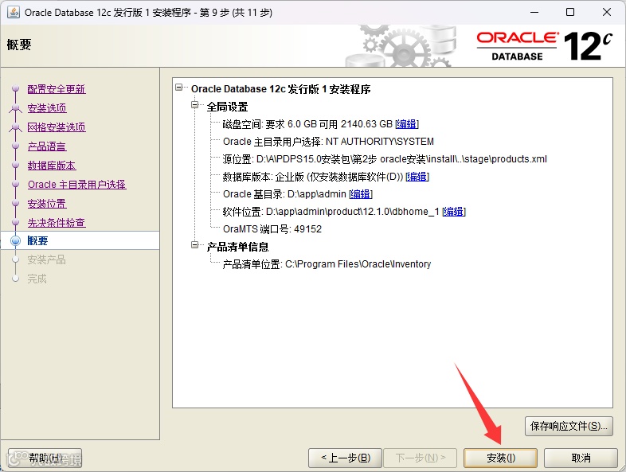The image size is (626, 472).
Task: Go to the 数据库版本 step in sidebar
Action: pyautogui.click(x=52, y=166)
